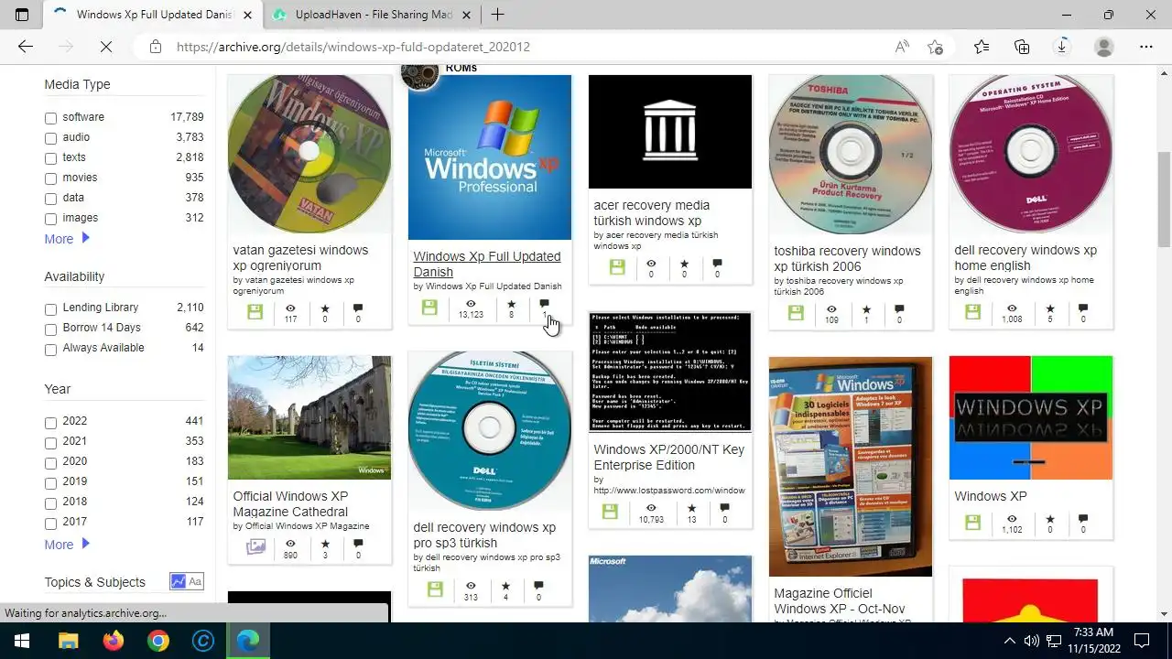Enable Lending Library availability filter

pos(50,308)
